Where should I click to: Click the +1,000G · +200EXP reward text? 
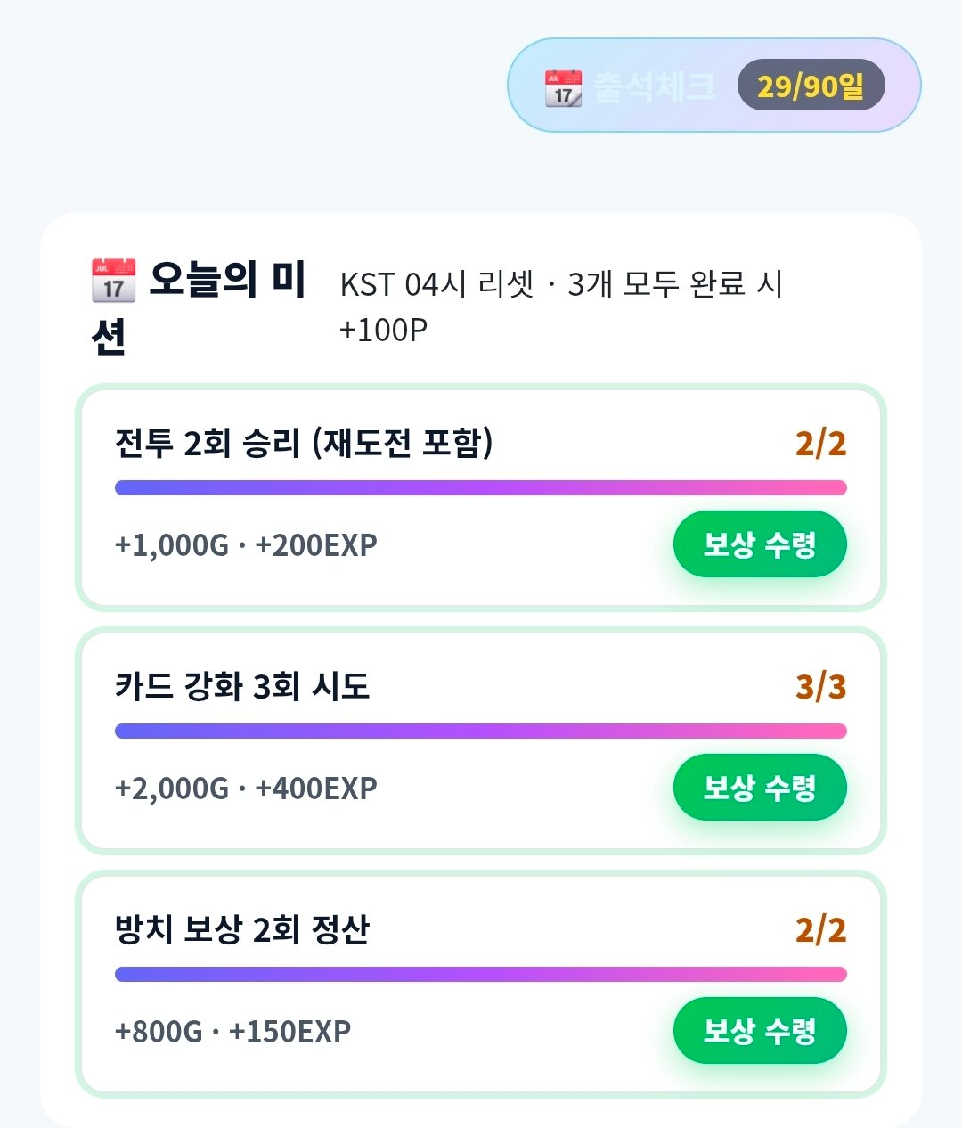pyautogui.click(x=246, y=544)
